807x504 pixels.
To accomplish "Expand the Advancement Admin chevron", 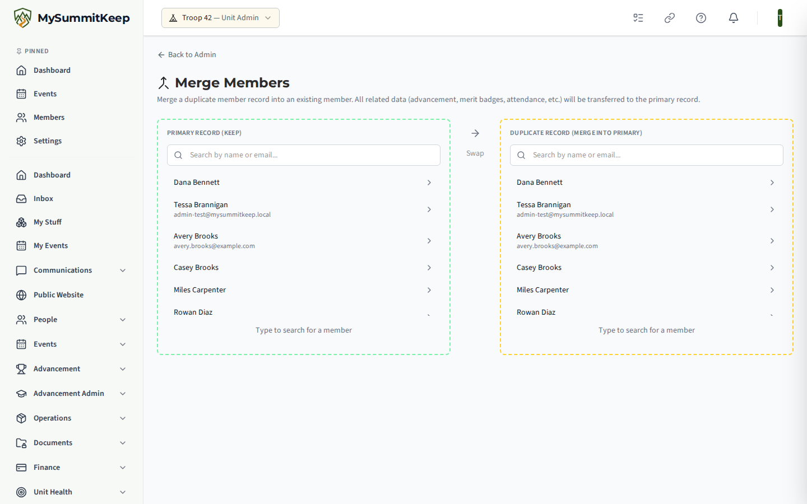I will coord(123,394).
